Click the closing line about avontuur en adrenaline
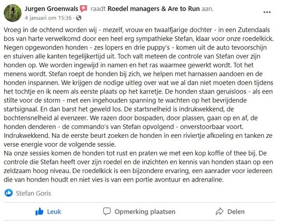Image resolution: width=281 pixels, height=222 pixels. coord(114,179)
